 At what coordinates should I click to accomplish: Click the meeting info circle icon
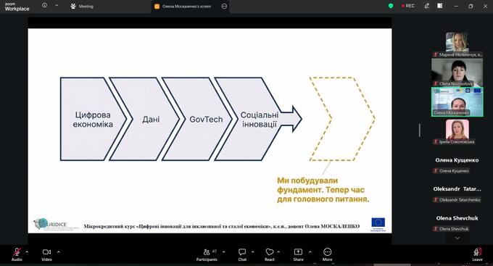coord(45,5)
